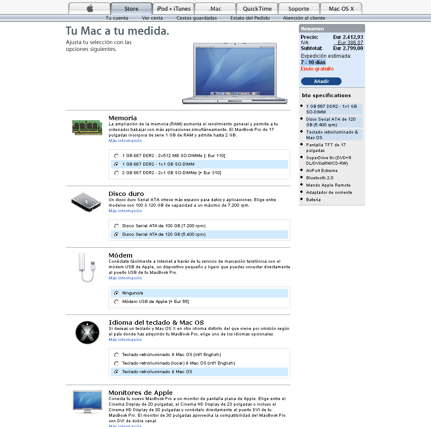The image size is (431, 427).
Task: Click spec item Adaptador de corriente
Action: (x=329, y=192)
